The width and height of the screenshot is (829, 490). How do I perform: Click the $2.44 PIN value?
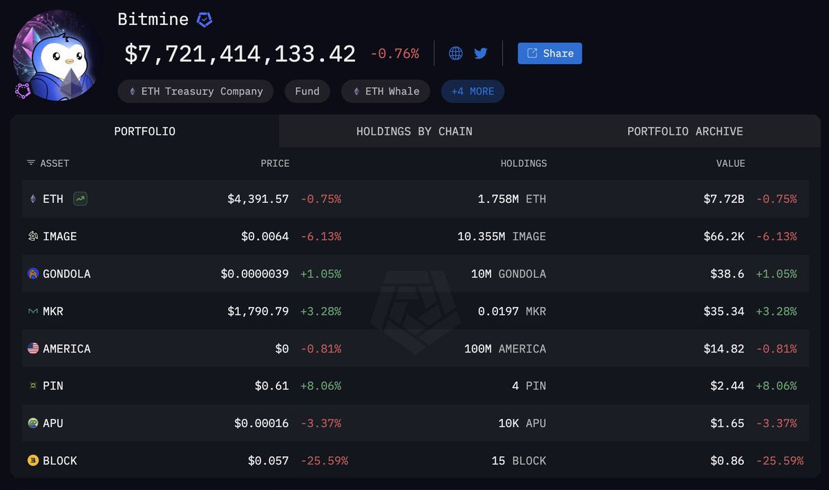click(727, 386)
